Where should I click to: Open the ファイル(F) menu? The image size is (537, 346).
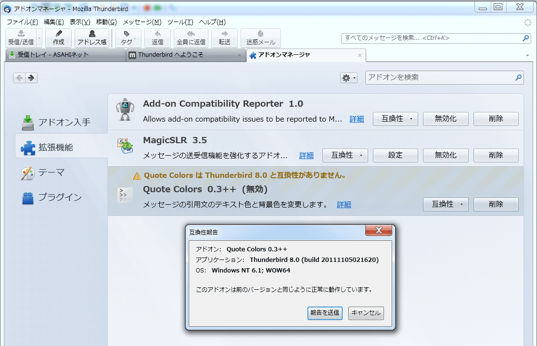tap(22, 22)
